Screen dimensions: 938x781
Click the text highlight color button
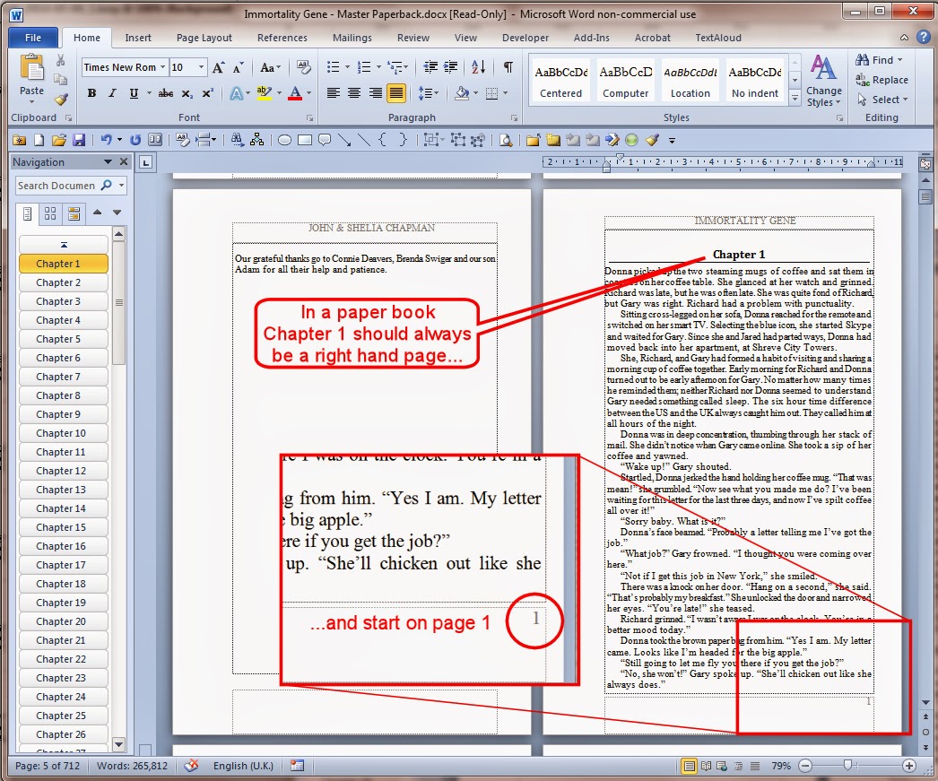point(264,93)
